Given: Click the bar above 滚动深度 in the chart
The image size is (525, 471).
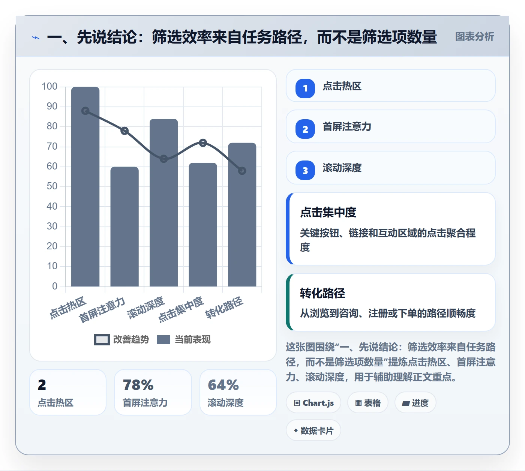Looking at the screenshot, I should tap(164, 202).
